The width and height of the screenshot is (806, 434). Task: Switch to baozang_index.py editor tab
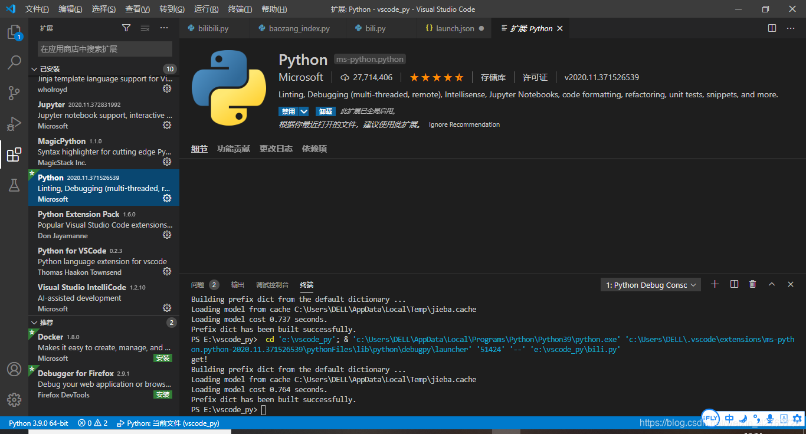click(x=299, y=28)
